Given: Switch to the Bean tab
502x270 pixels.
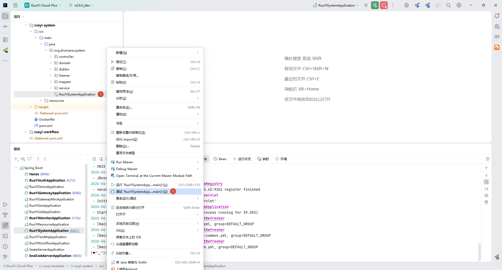Looking at the screenshot, I should tap(220, 159).
